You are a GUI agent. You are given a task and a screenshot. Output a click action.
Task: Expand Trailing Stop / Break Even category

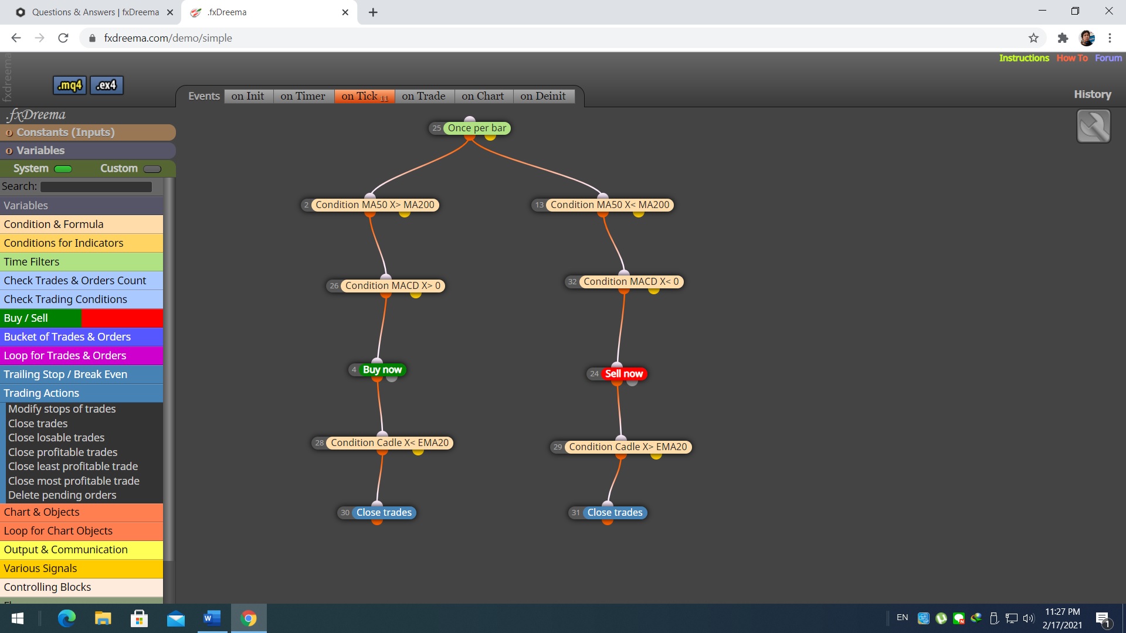82,375
